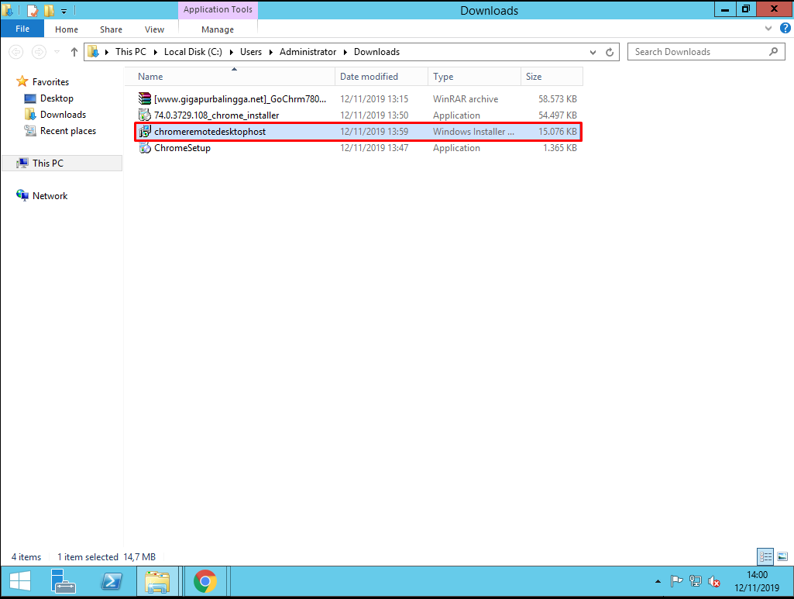
Task: Click the muted volume tray icon
Action: click(714, 582)
